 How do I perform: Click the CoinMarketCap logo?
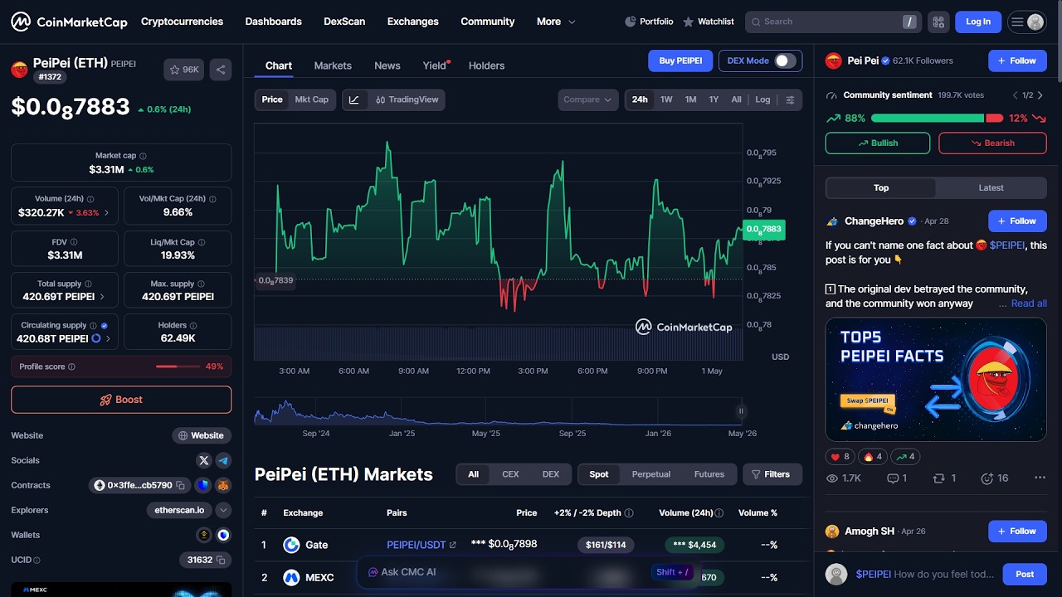pos(69,22)
